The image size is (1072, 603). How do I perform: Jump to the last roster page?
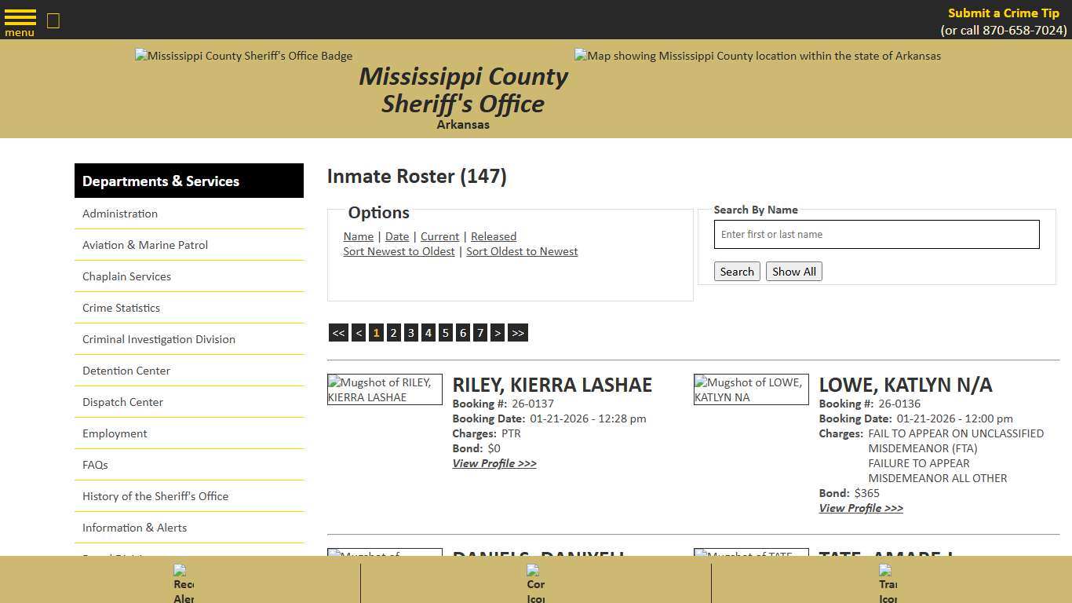click(x=517, y=332)
